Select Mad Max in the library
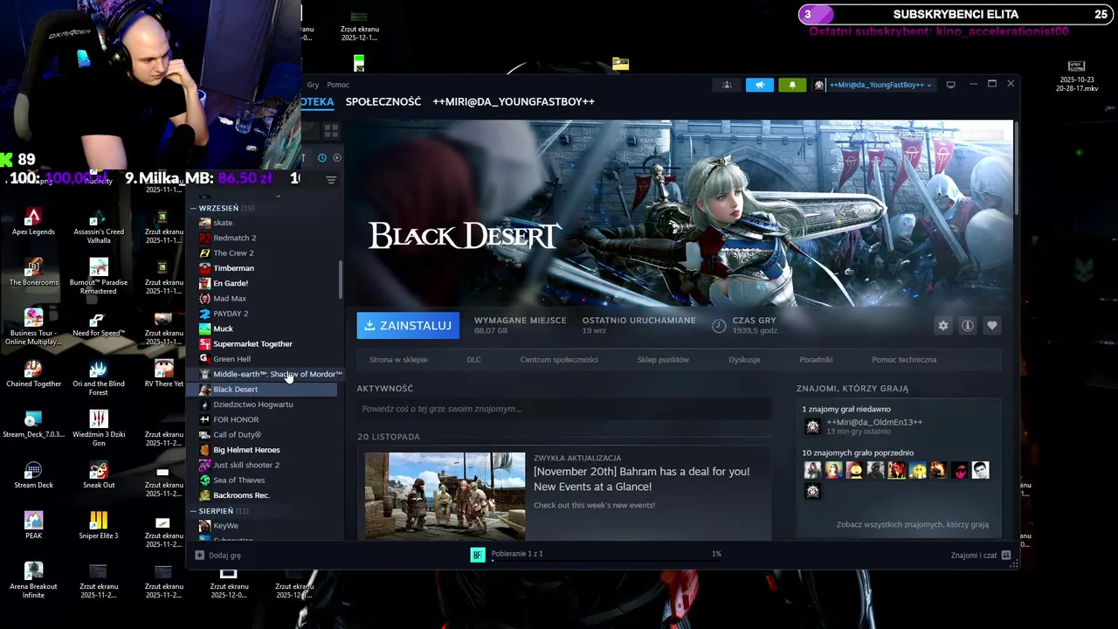The height and width of the screenshot is (629, 1118). [x=230, y=298]
